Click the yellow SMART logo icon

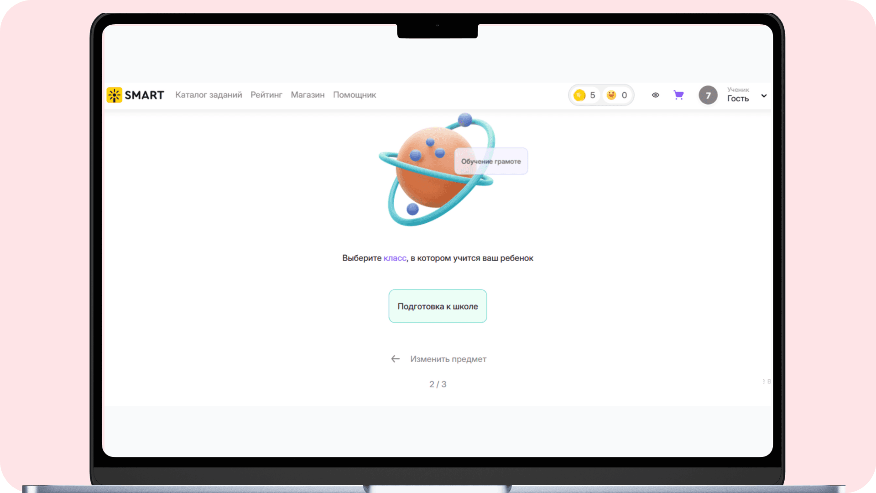click(x=114, y=95)
